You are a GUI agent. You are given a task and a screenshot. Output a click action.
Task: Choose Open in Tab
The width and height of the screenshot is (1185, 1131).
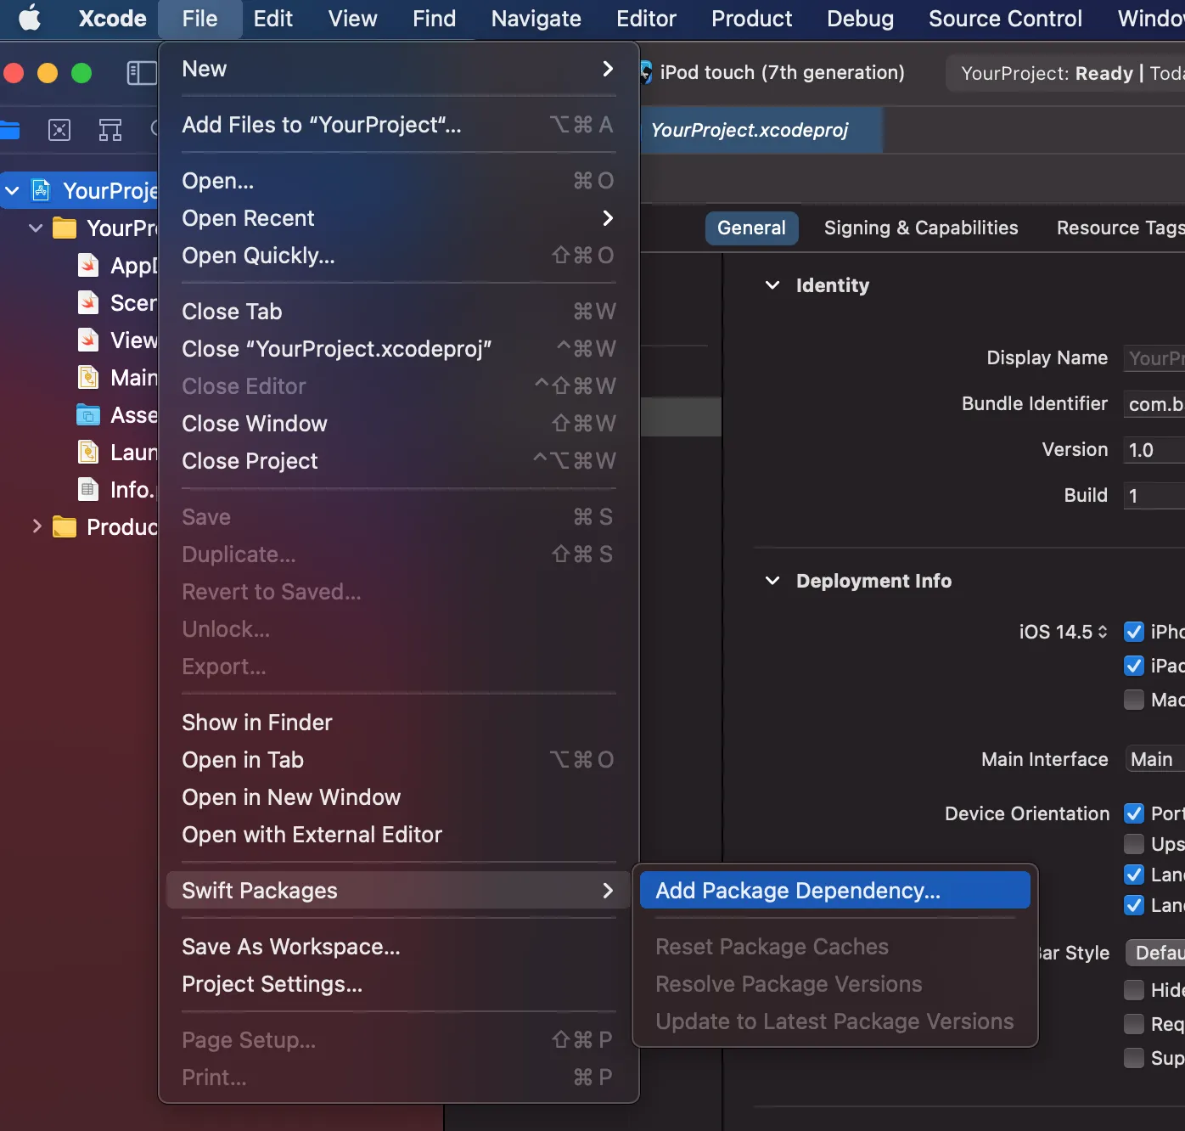[x=398, y=760]
